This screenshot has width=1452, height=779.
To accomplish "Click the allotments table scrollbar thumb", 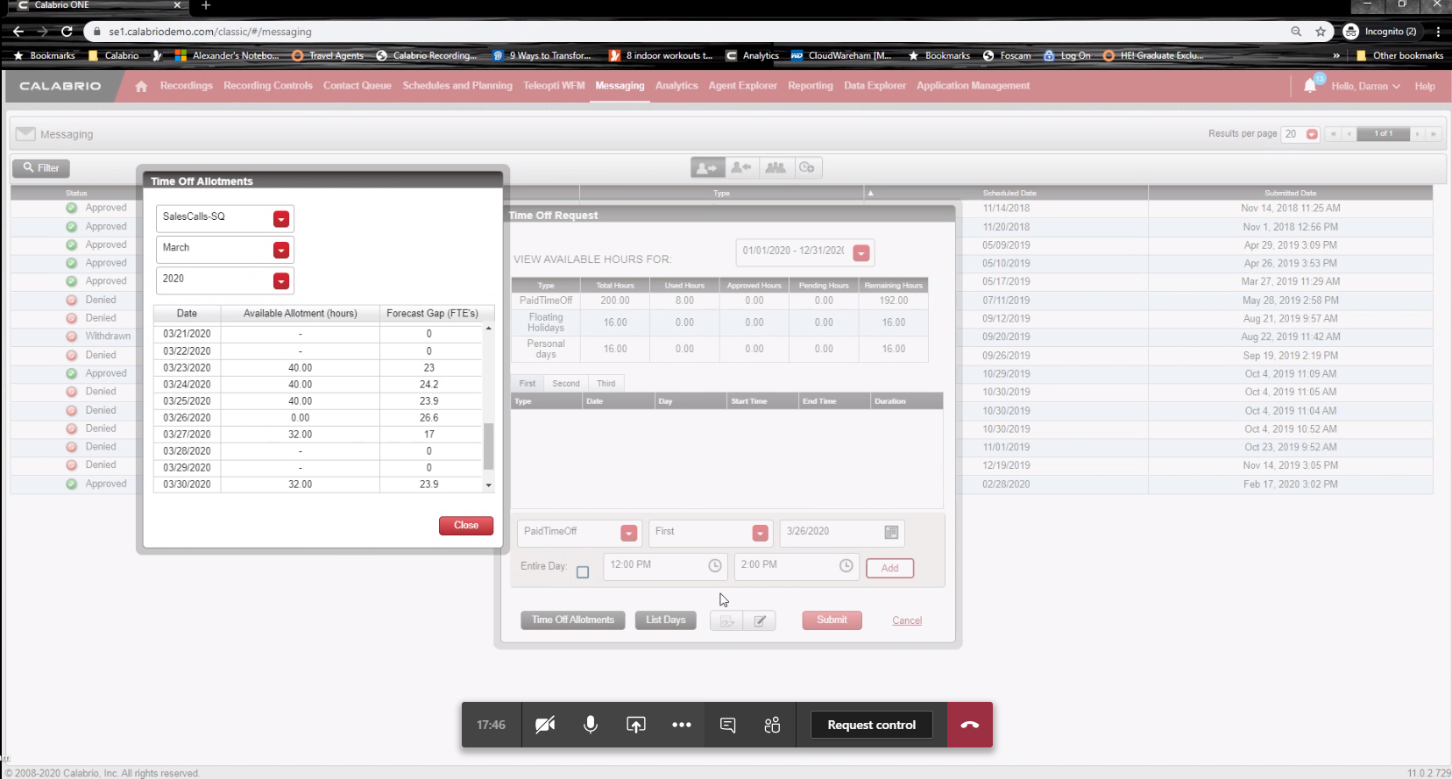I will (x=488, y=446).
